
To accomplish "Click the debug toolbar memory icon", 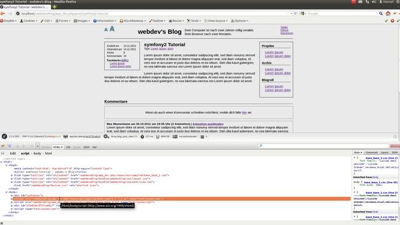I will click(x=157, y=137).
